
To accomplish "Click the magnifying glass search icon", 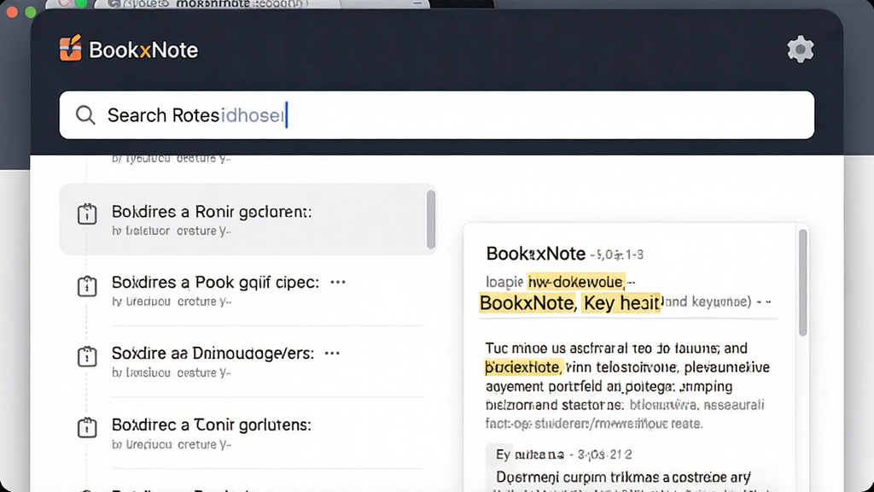I will point(85,115).
